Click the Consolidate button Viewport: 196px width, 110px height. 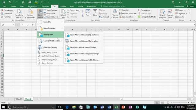(x=144, y=10)
